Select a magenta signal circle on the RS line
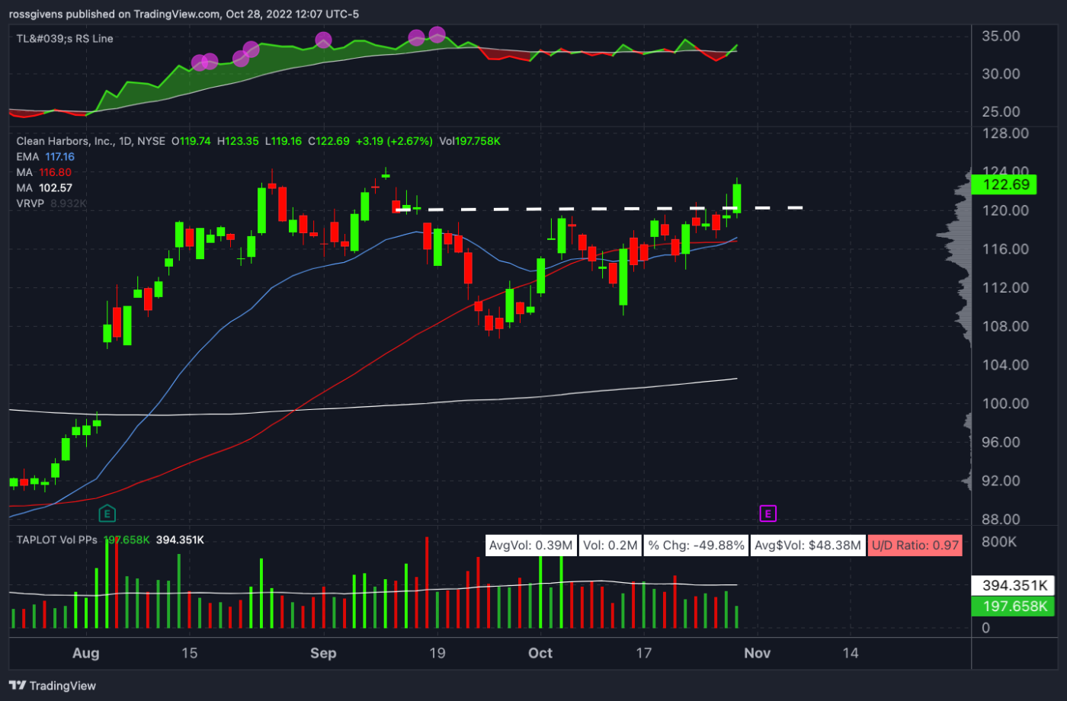 [x=323, y=40]
